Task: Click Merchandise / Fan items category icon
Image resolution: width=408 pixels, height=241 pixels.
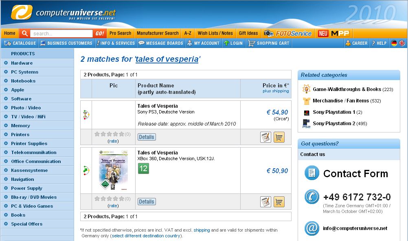Action: [306, 101]
